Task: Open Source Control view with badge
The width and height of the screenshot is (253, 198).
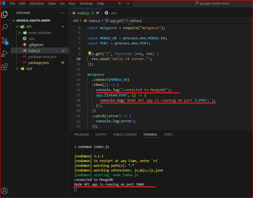Action: (5, 41)
